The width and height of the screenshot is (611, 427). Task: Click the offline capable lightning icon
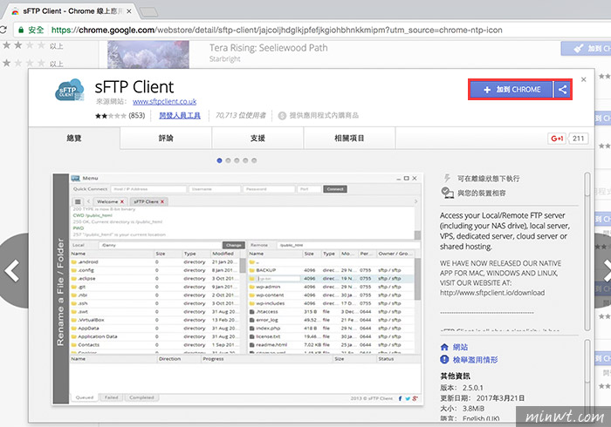[x=447, y=179]
